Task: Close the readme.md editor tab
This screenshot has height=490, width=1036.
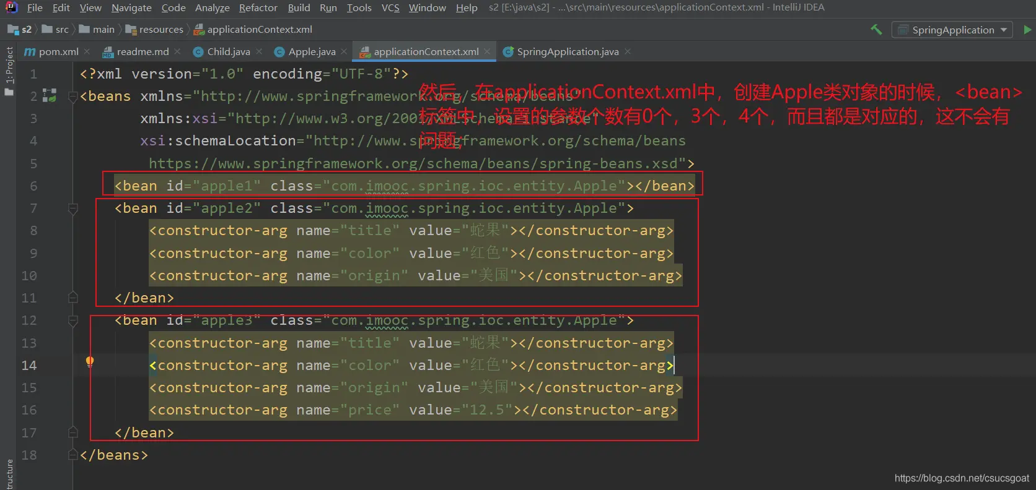Action: coord(178,52)
